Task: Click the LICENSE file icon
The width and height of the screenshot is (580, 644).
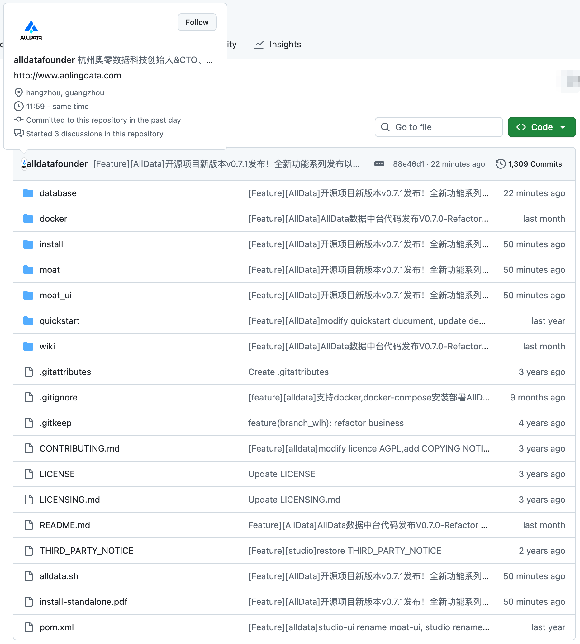Action: coord(29,474)
